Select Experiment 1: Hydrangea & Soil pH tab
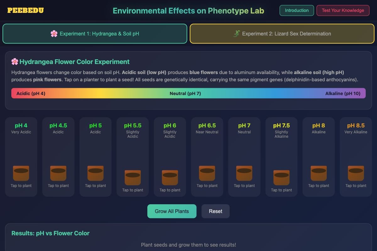377x251 pixels. tap(95, 34)
